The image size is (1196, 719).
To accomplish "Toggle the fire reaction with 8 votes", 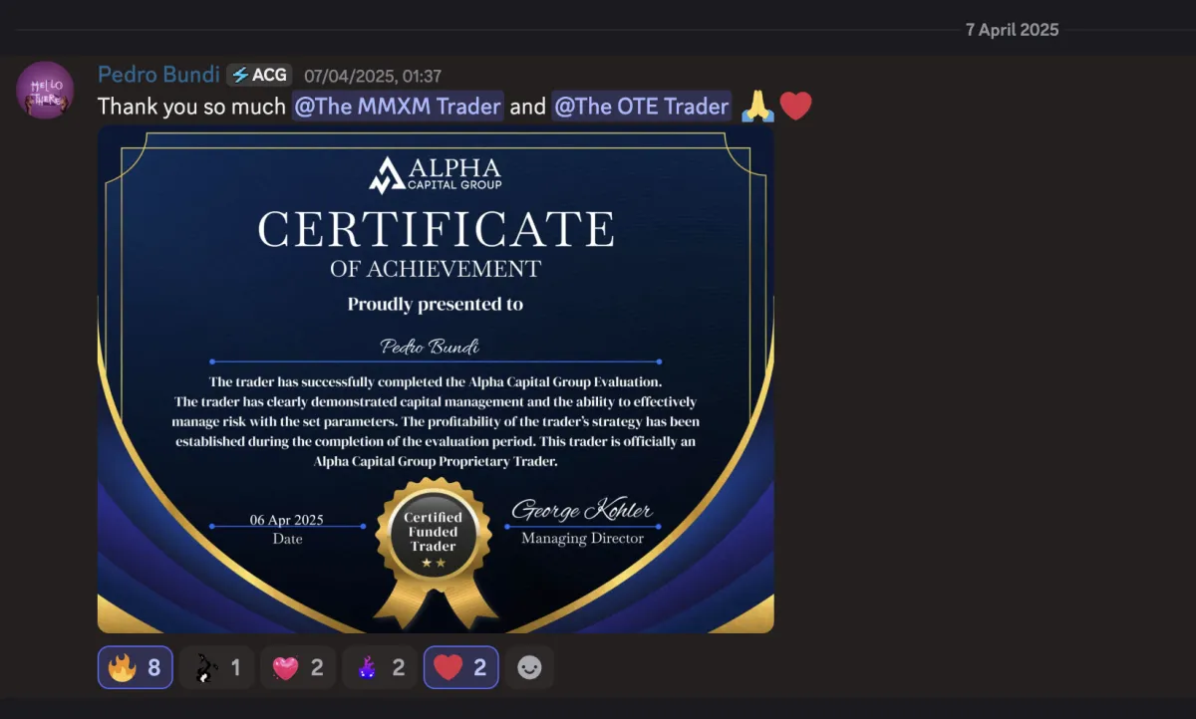I will tap(136, 667).
